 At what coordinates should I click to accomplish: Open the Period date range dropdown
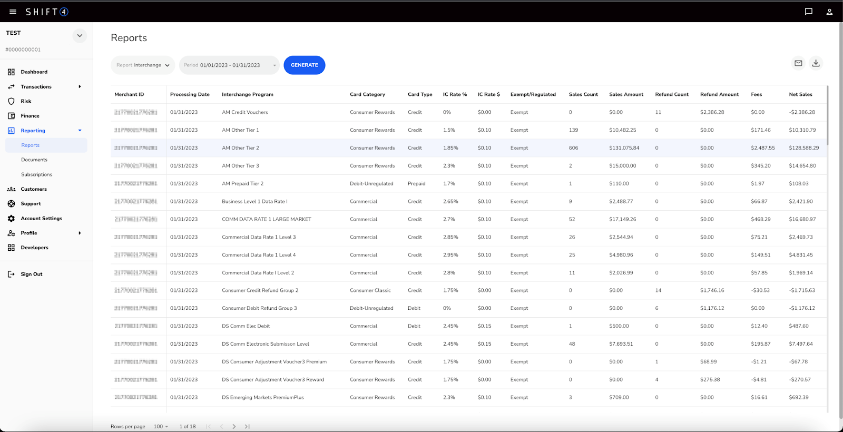coord(229,65)
